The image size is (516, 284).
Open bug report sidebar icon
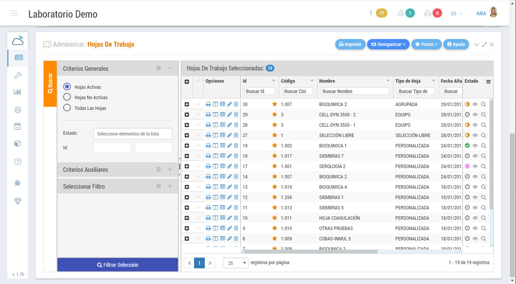18,183
